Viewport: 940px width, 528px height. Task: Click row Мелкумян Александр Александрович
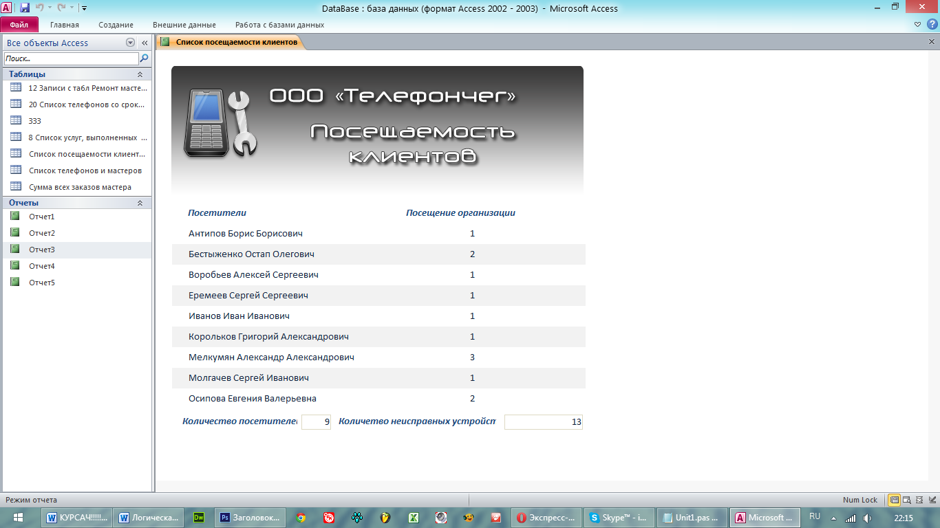378,357
